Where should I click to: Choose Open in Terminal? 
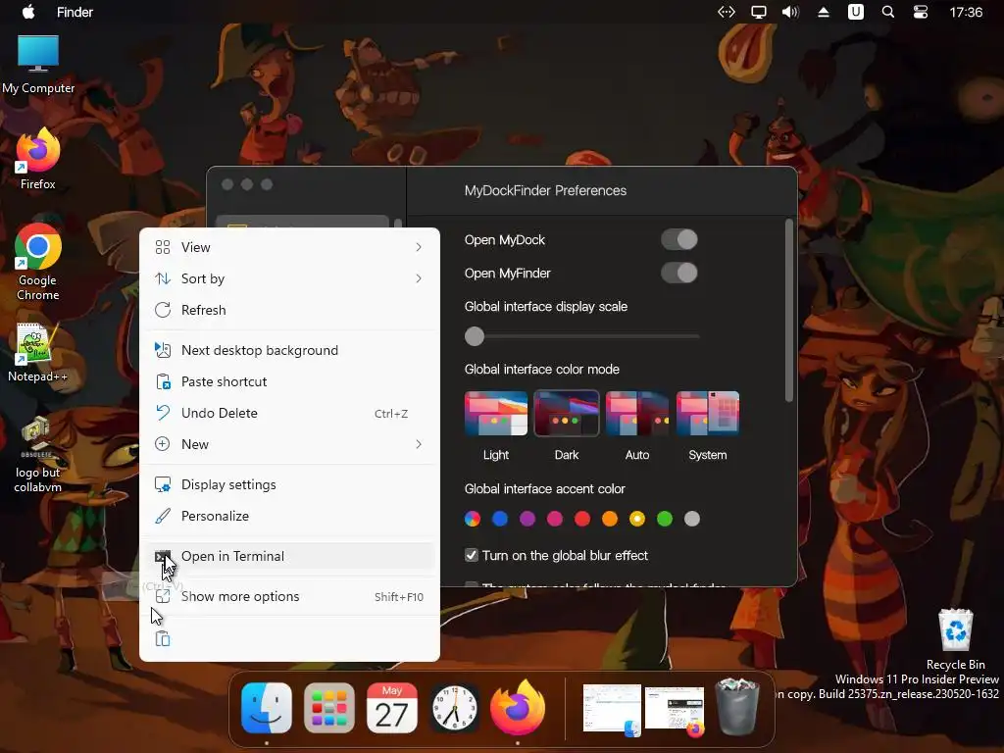click(x=289, y=557)
